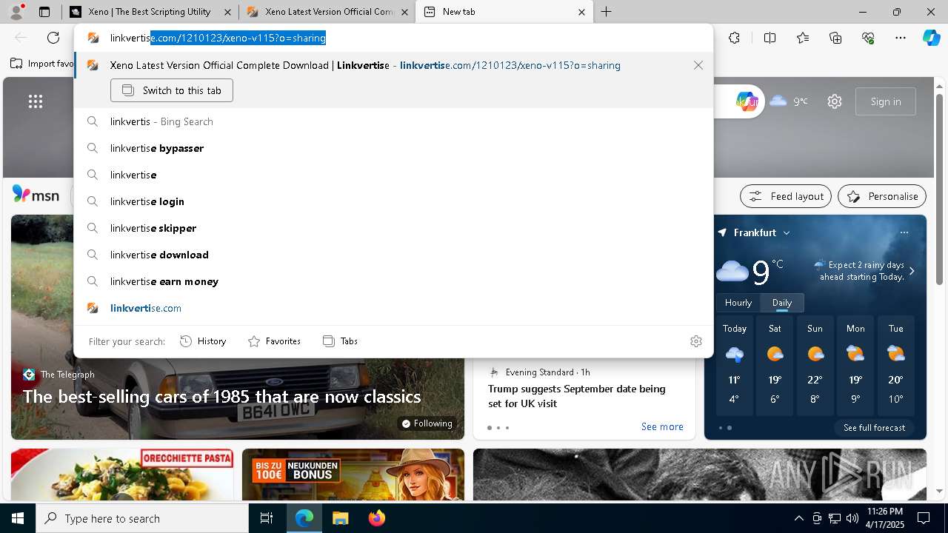Show hidden system tray icons
The image size is (948, 533).
pos(798,518)
